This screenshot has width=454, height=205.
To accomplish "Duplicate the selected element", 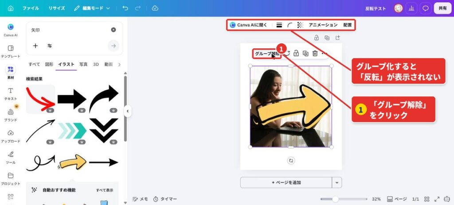I will (305, 54).
